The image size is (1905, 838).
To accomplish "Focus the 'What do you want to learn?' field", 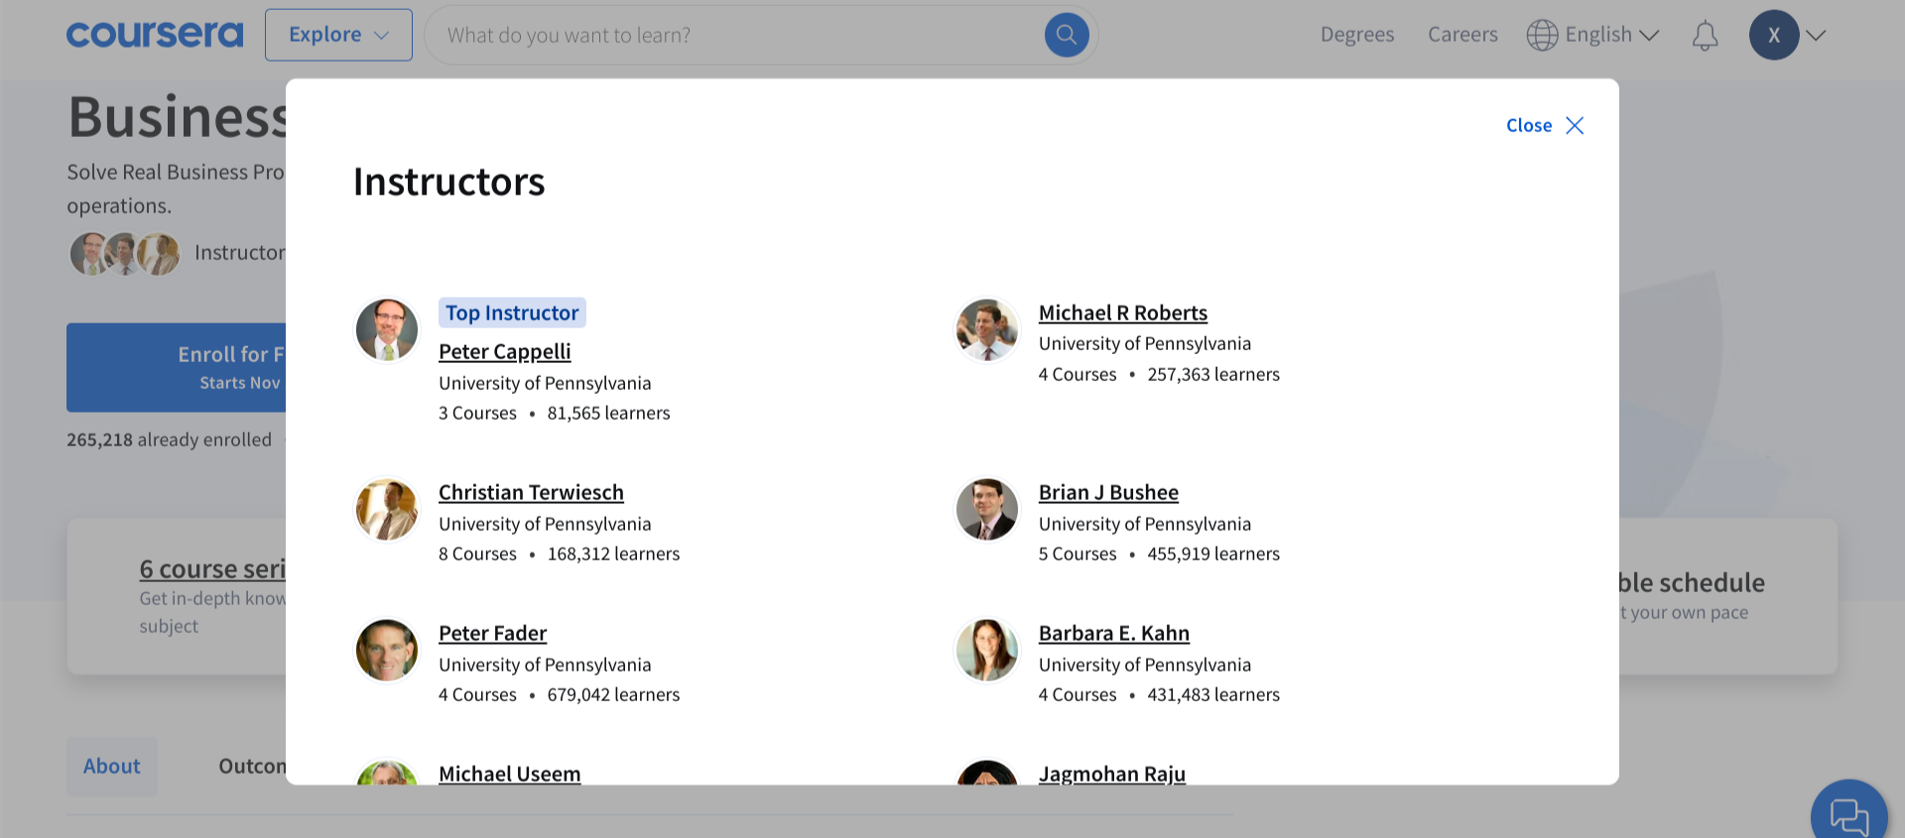I will 734,35.
